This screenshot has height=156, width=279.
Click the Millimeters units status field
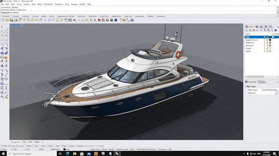[x=55, y=149]
